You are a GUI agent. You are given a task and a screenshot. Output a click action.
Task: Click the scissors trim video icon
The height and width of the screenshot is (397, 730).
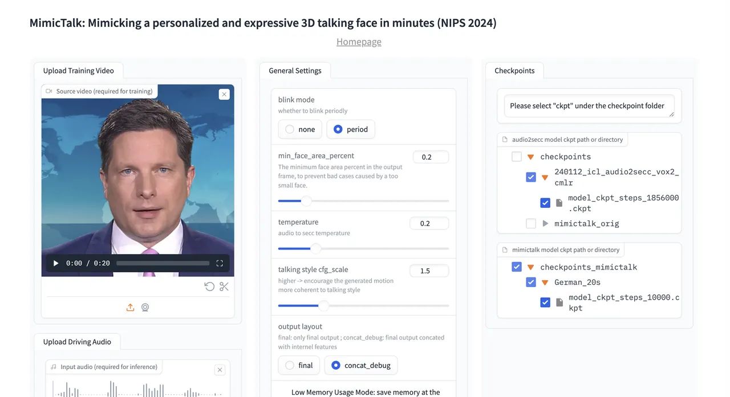[224, 287]
